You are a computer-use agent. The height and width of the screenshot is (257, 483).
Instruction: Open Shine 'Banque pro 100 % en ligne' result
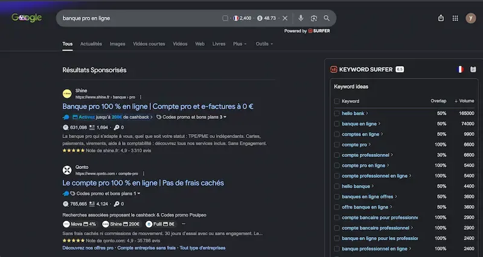coord(158,107)
